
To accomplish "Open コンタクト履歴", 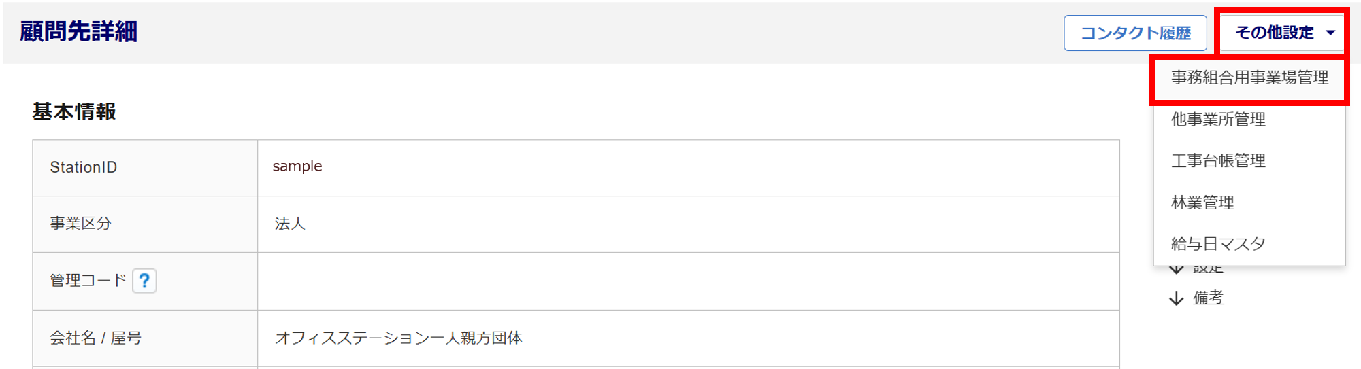I will [1135, 33].
